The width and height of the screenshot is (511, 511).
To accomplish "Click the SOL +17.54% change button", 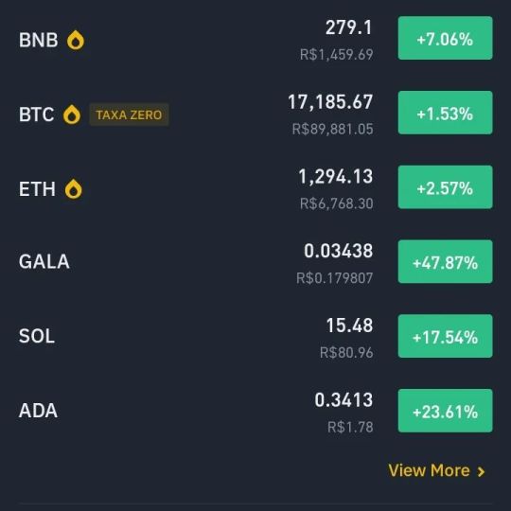I will [445, 336].
